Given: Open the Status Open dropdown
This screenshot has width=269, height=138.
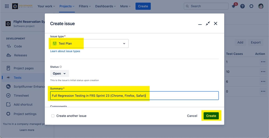Looking at the screenshot, I should click(59, 73).
